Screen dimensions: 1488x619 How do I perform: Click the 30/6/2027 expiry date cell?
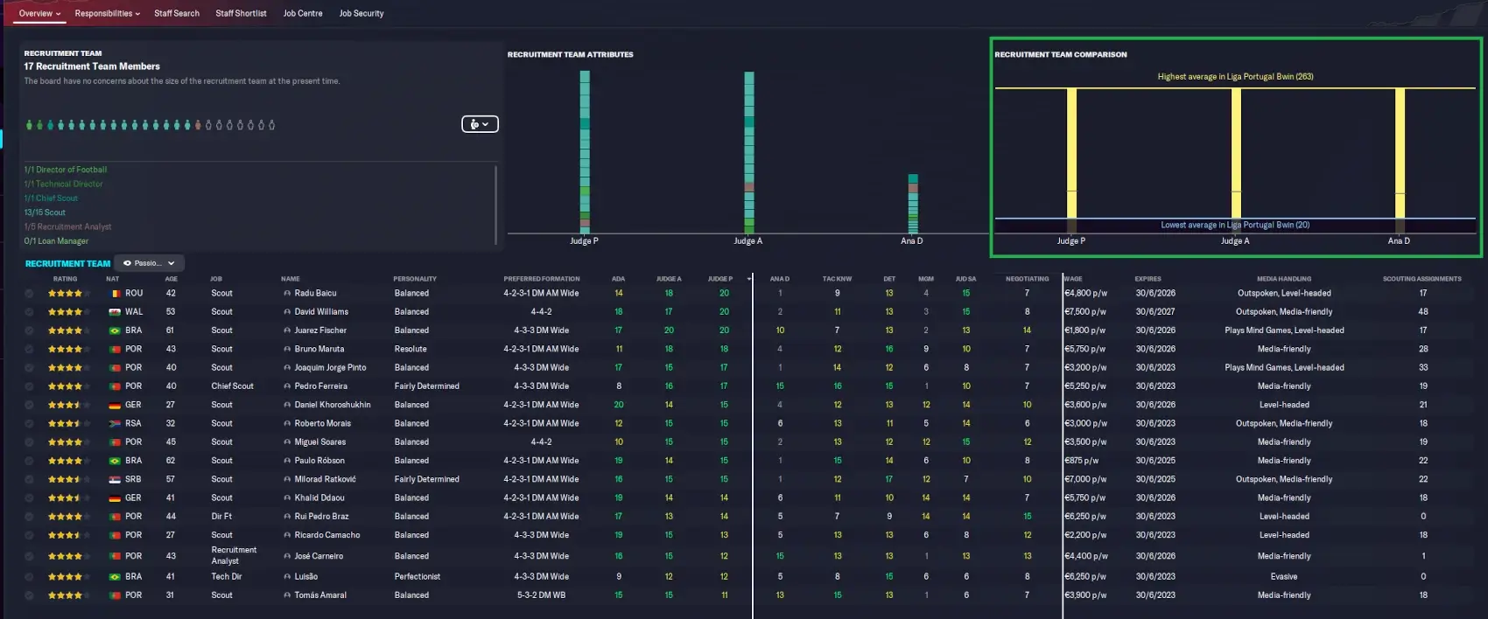click(1155, 312)
